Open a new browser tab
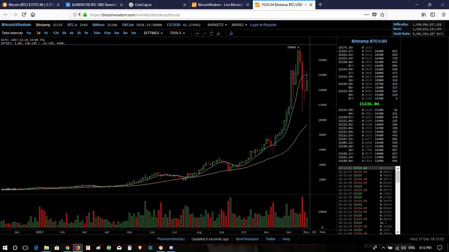This screenshot has width=449, height=252. 320,5
